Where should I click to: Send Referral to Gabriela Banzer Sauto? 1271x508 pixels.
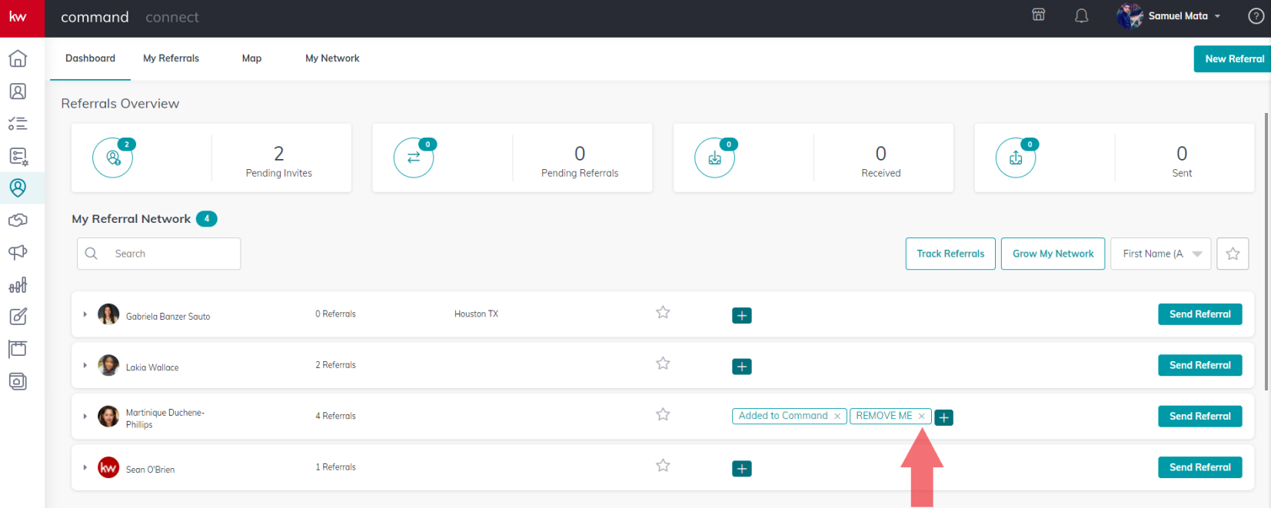pos(1199,314)
